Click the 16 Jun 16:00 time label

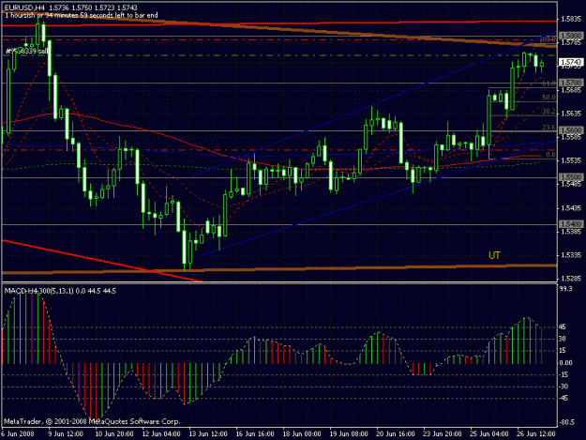click(255, 434)
